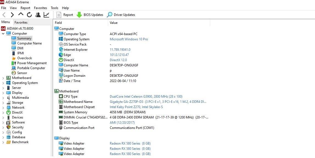Screen dimensions: 315x158
Task: Click the Portable Computer laptop icon
Action: pos(14,68)
